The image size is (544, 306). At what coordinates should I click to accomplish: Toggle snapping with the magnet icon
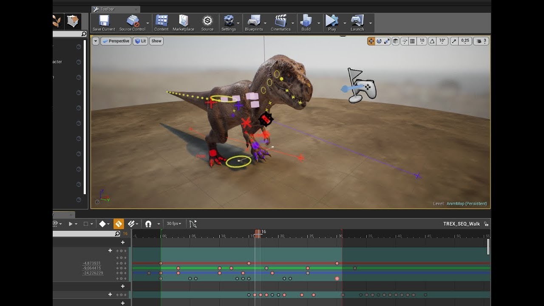tap(148, 224)
